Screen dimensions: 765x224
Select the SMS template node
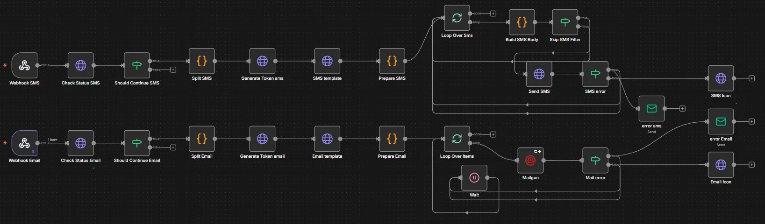click(x=328, y=61)
